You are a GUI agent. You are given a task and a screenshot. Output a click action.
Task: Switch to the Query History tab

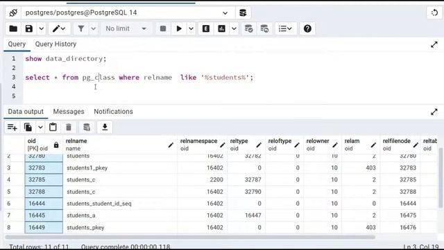pos(55,44)
